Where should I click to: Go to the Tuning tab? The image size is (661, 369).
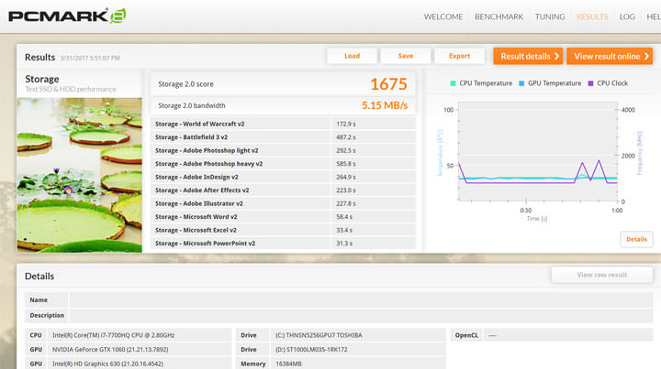coord(550,16)
